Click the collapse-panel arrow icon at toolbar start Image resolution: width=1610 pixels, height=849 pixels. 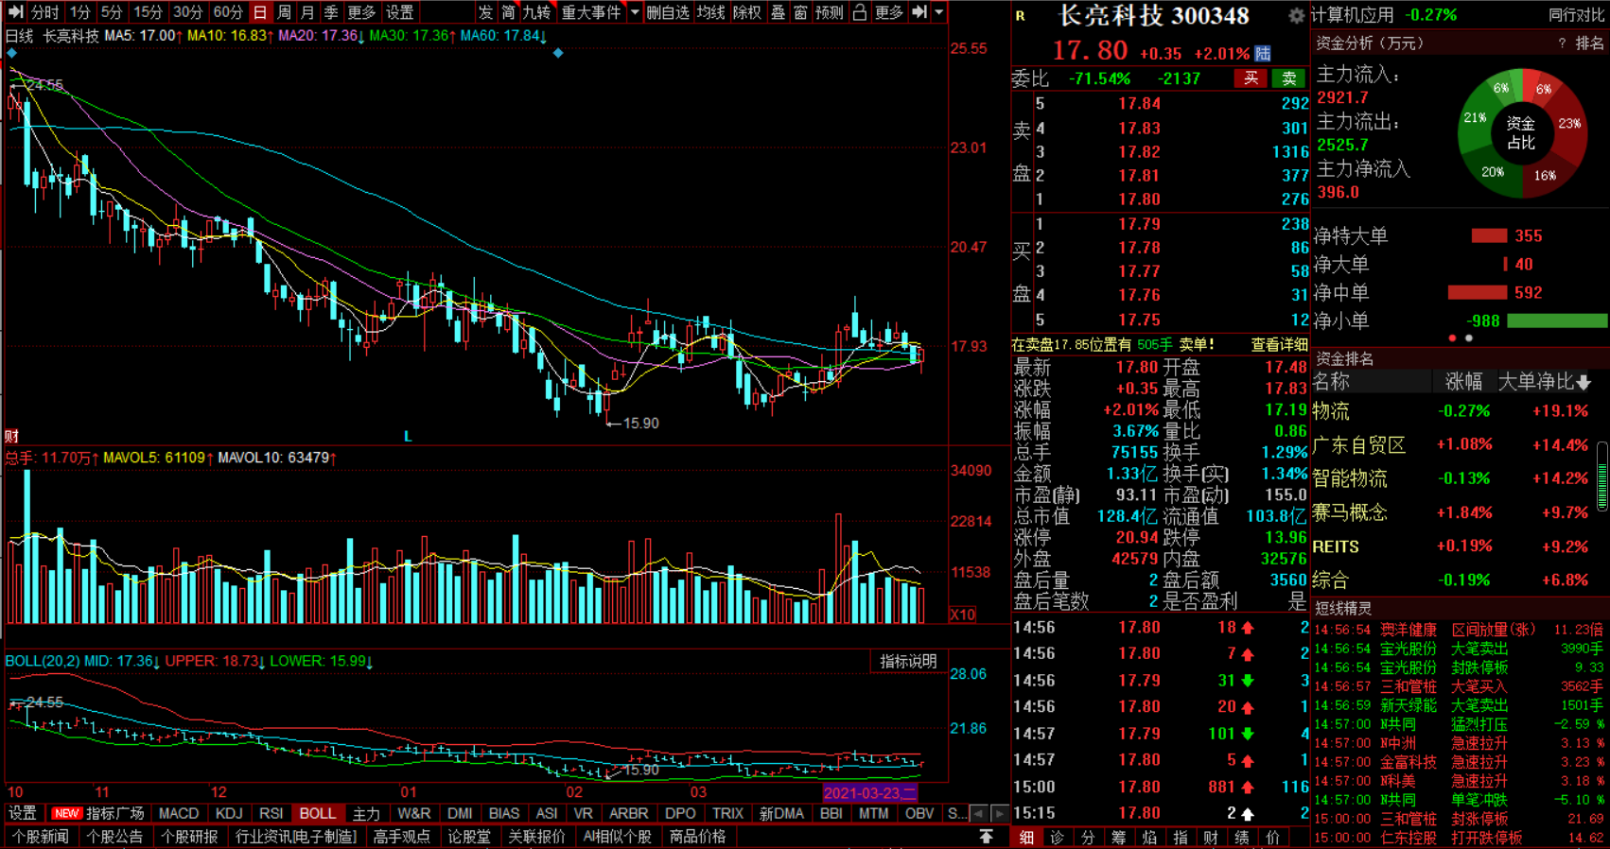15,12
